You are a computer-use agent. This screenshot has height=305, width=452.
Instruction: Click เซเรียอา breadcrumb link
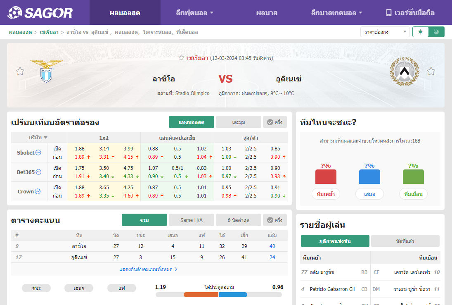pos(49,32)
